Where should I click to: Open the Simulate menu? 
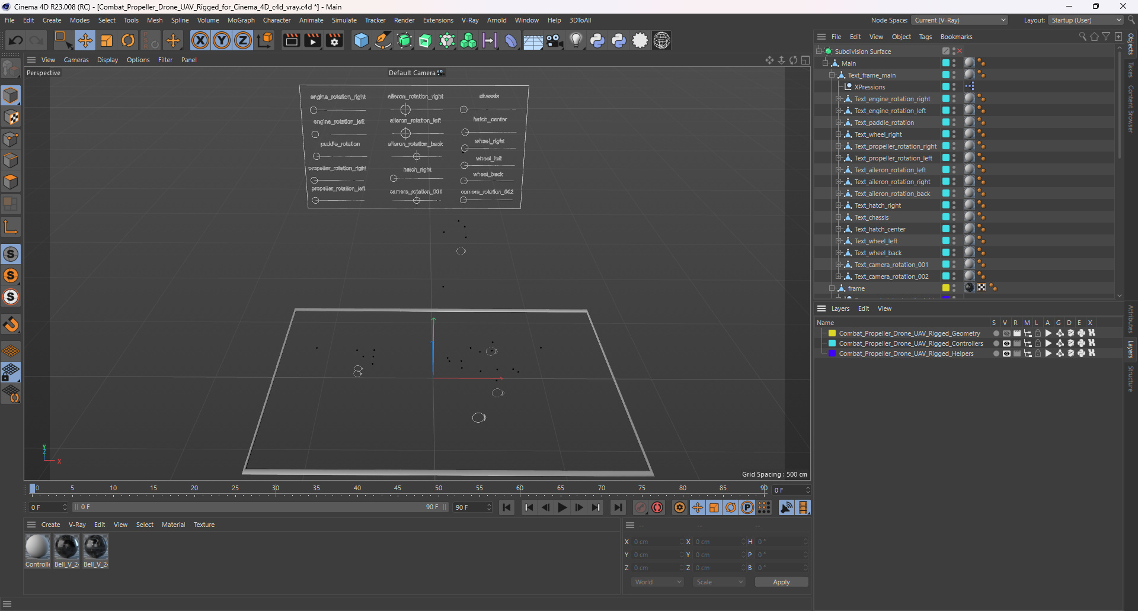coord(344,20)
